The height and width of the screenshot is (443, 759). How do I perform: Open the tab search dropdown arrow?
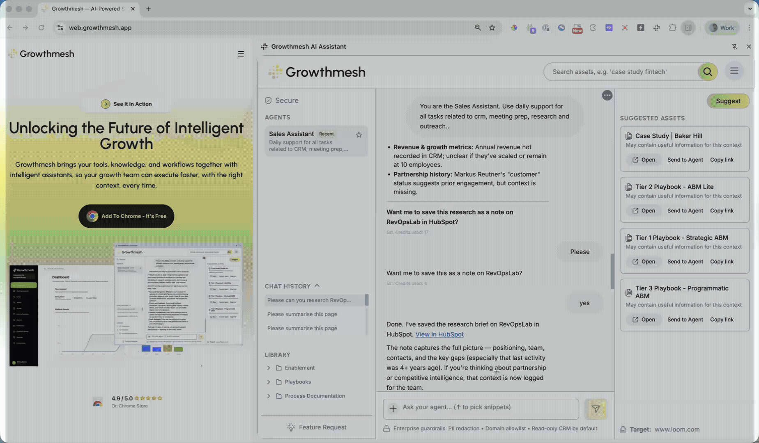point(750,9)
